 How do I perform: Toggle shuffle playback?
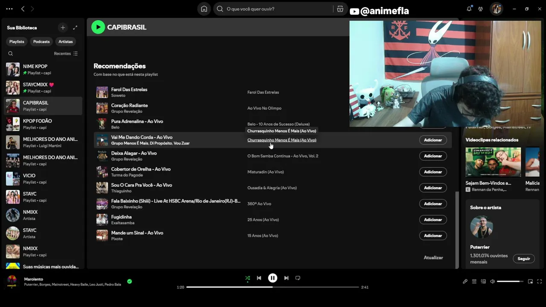(x=247, y=278)
